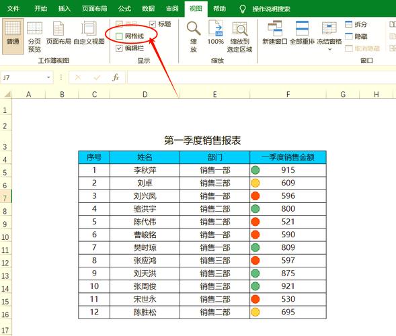Click cell with name 李秋萍

[x=145, y=170]
